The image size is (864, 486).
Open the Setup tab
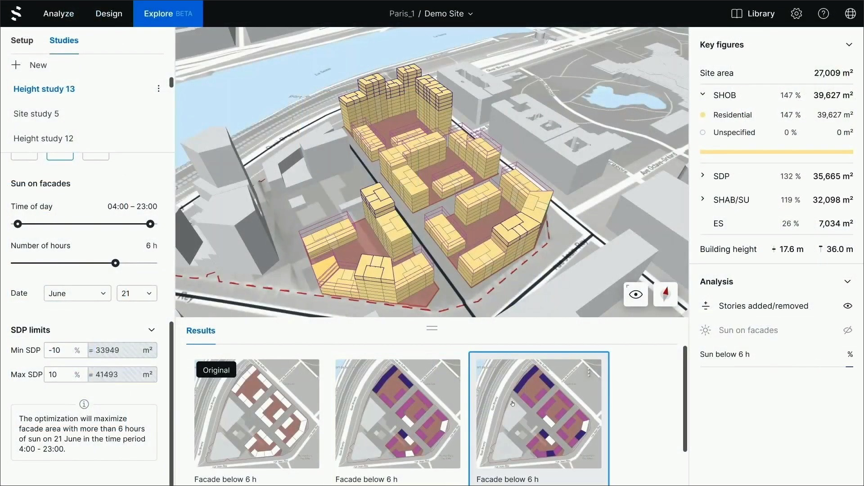coord(22,40)
